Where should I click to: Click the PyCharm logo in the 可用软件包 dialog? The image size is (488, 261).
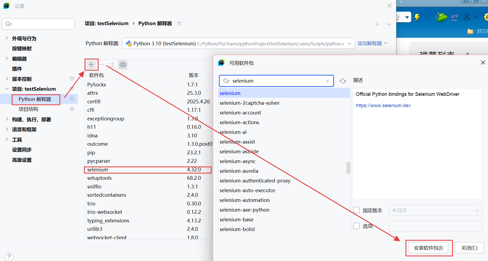click(221, 63)
